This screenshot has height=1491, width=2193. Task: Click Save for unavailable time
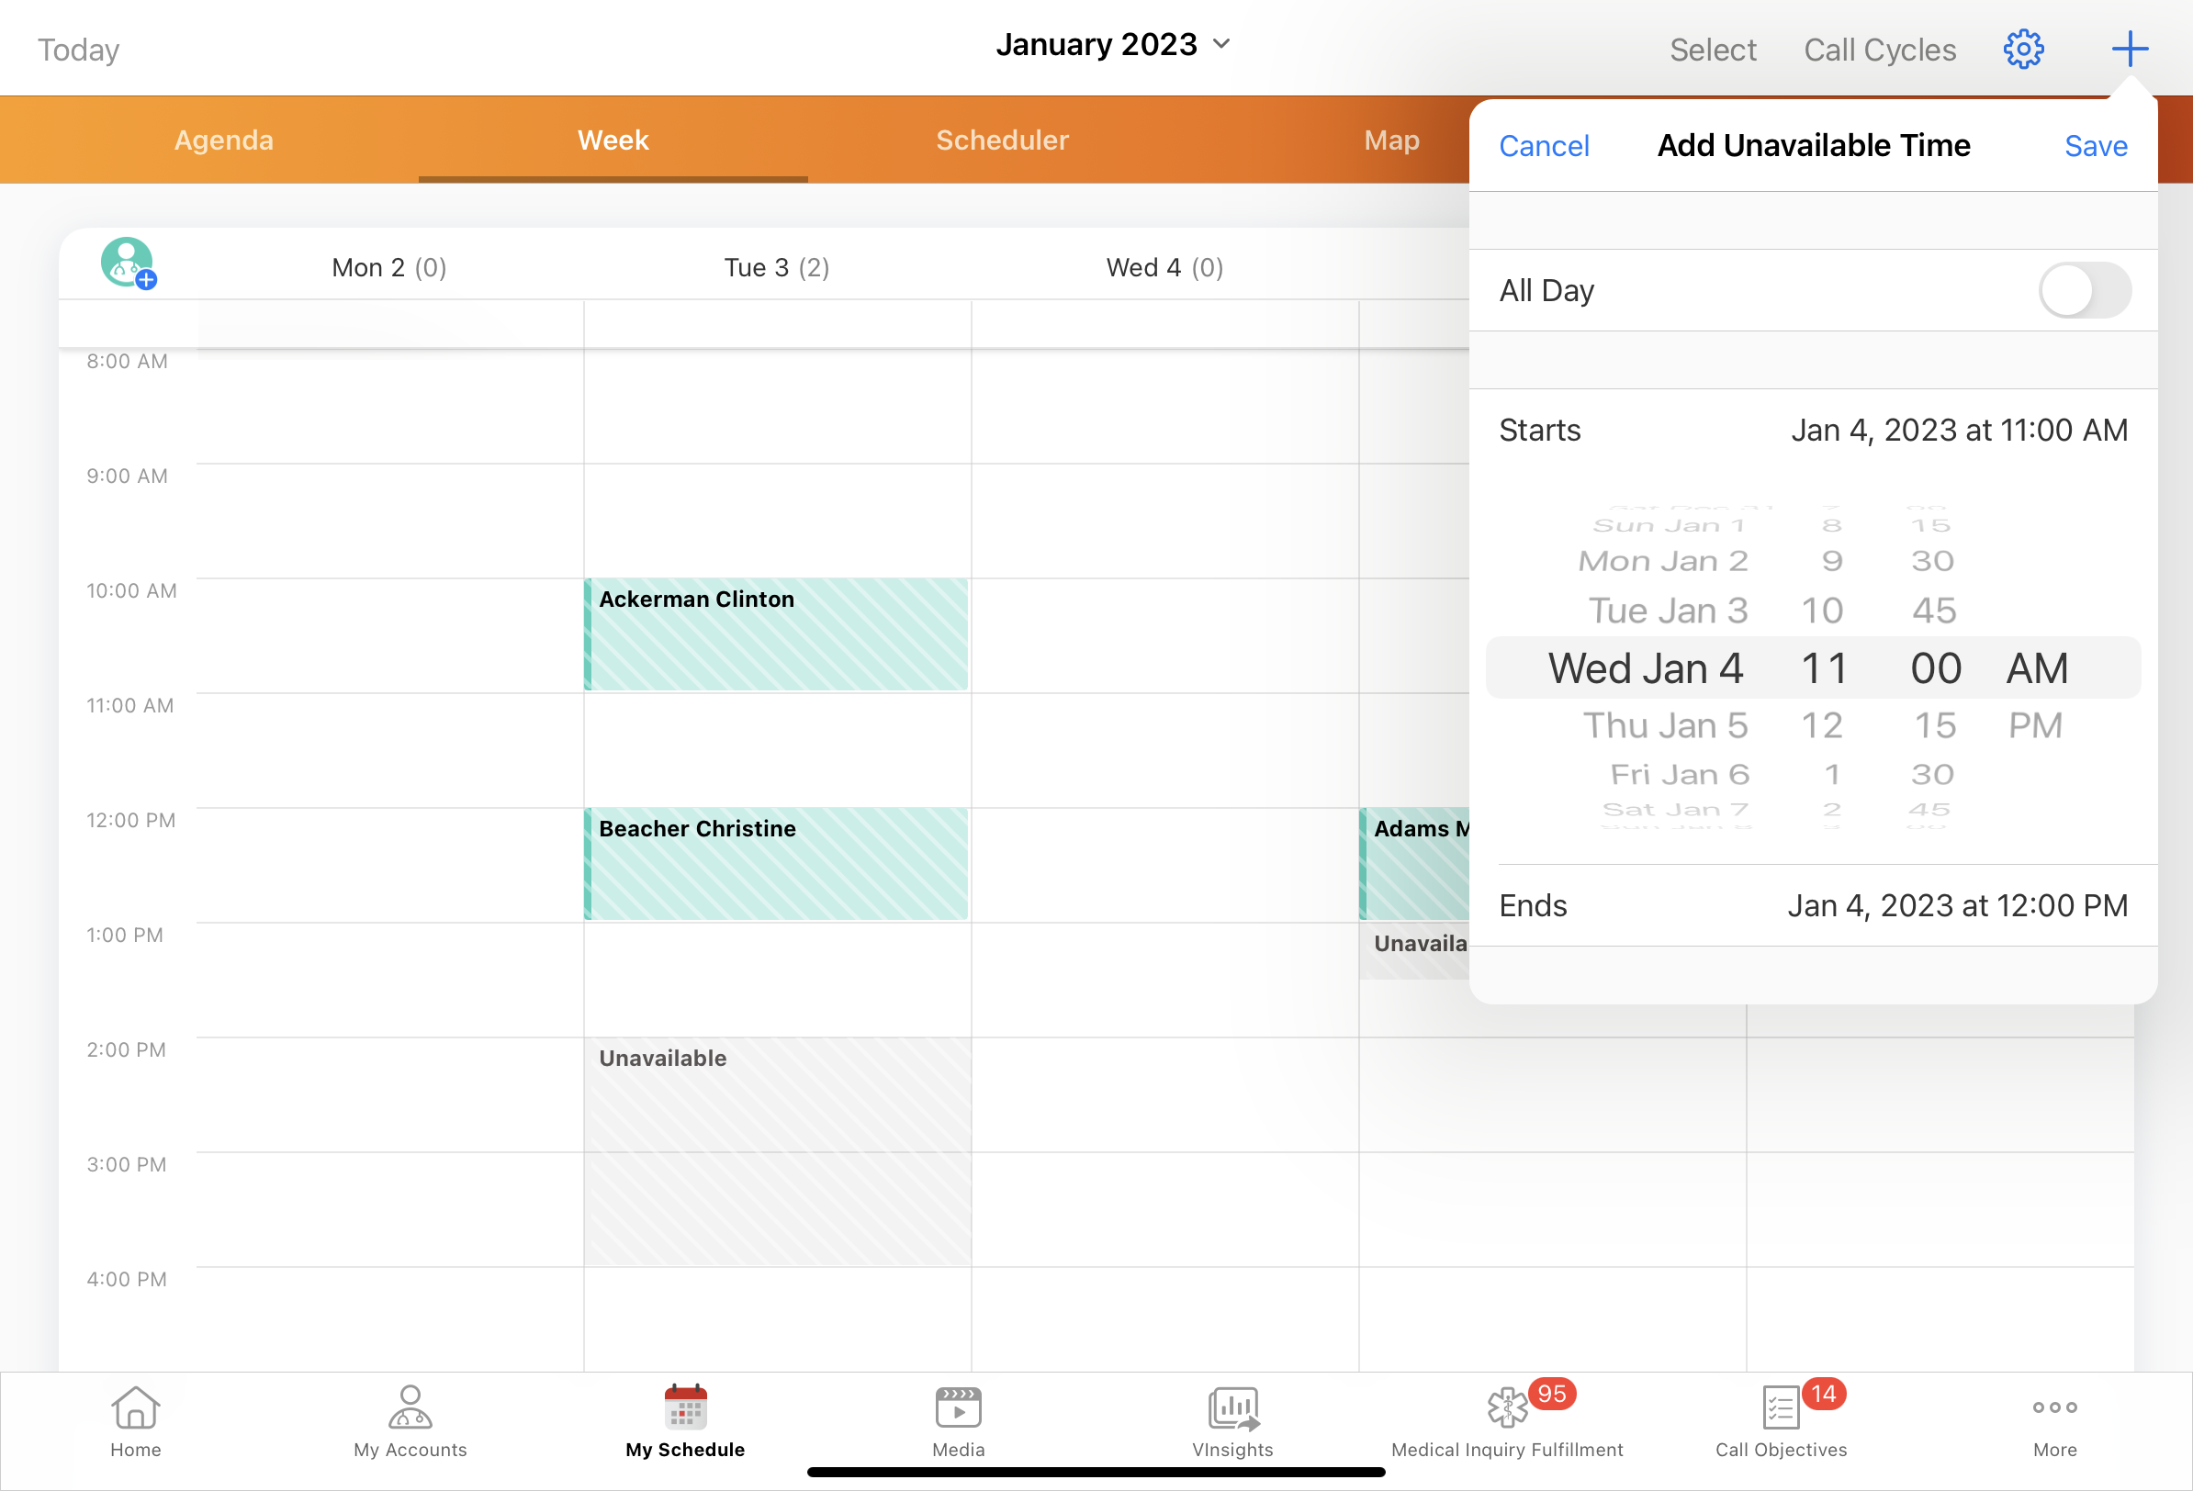[x=2095, y=146]
